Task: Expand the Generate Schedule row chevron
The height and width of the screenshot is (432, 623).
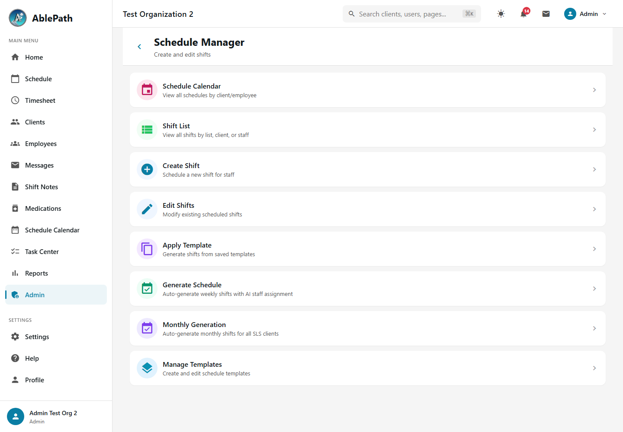Action: coord(594,289)
